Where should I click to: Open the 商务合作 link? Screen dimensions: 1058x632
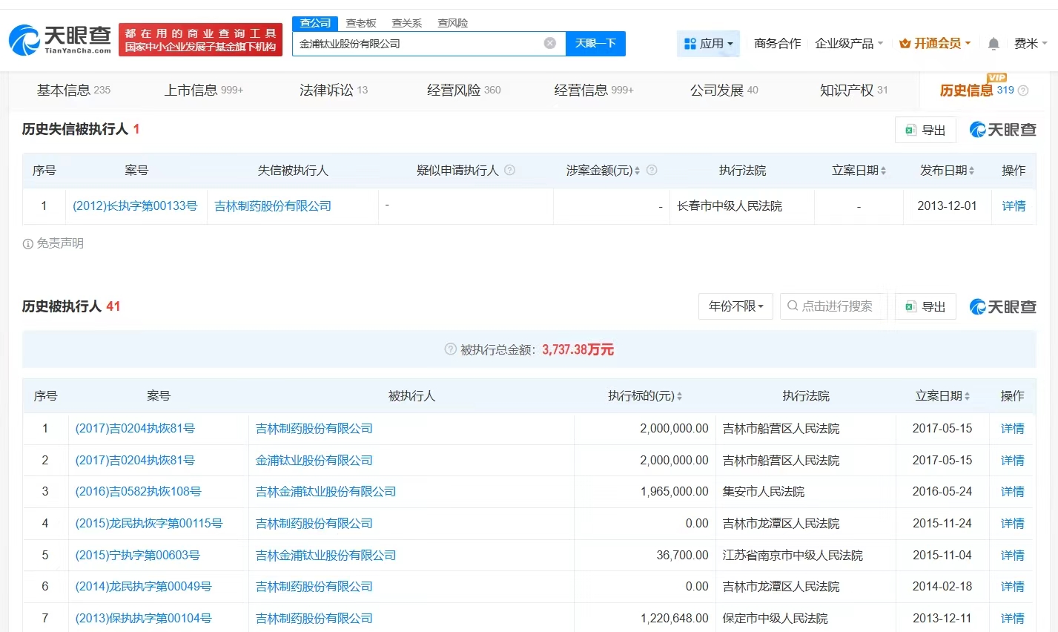click(x=777, y=44)
